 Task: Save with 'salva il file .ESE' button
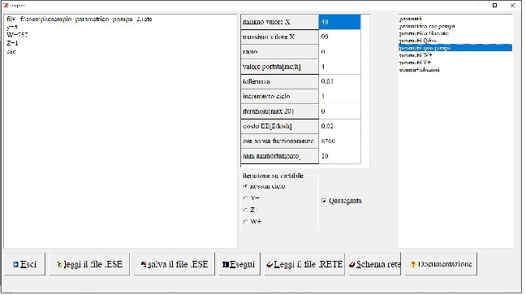pos(175,264)
